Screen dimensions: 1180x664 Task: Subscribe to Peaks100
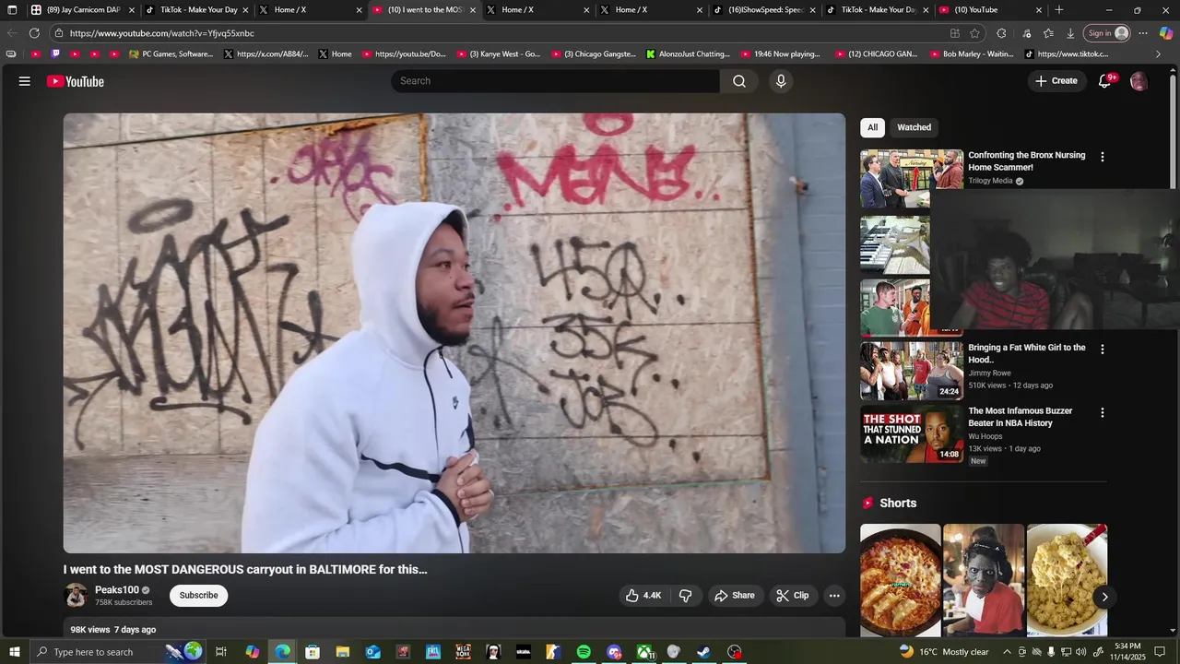198,596
